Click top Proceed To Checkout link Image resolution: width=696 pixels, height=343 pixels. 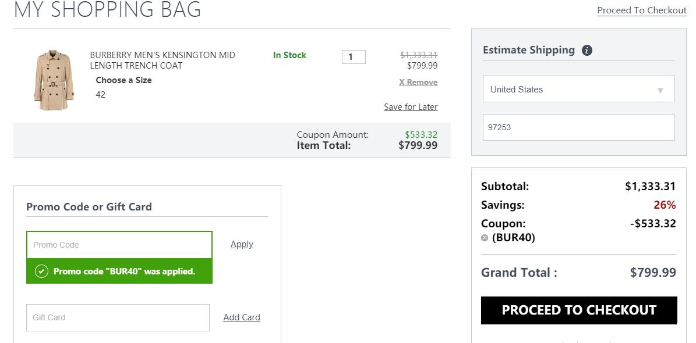[642, 10]
